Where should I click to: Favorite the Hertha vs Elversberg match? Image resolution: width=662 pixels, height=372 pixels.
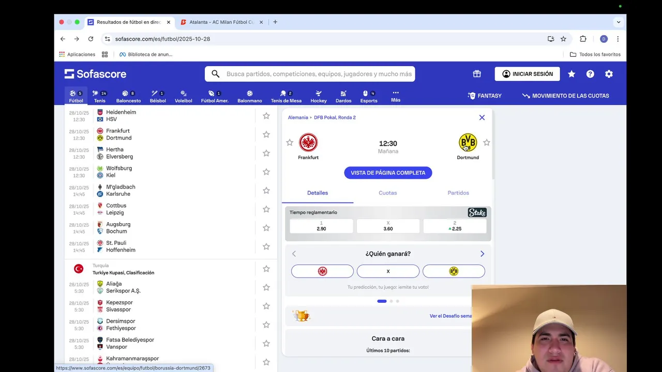pyautogui.click(x=266, y=153)
